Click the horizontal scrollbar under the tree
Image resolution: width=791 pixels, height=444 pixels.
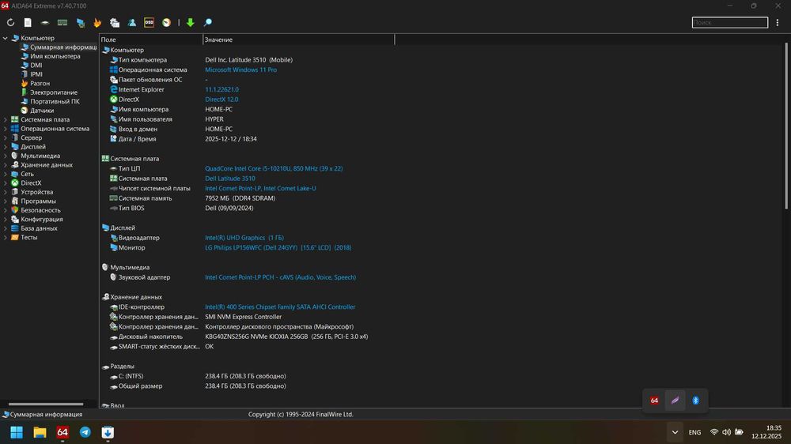46,404
